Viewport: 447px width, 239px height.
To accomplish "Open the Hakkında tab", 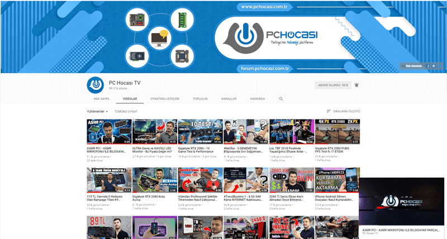I will pyautogui.click(x=257, y=99).
